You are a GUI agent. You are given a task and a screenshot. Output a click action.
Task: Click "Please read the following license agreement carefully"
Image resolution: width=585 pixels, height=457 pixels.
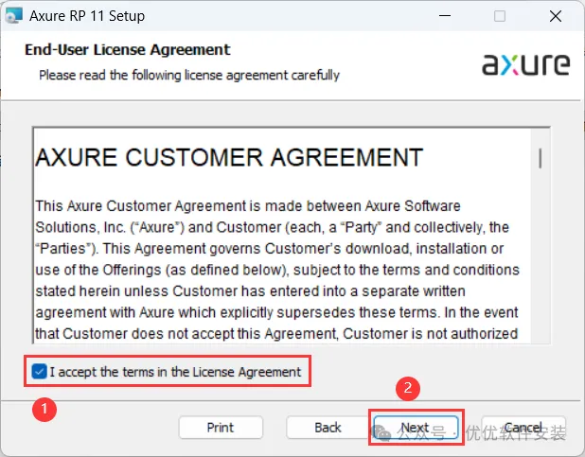click(x=189, y=75)
